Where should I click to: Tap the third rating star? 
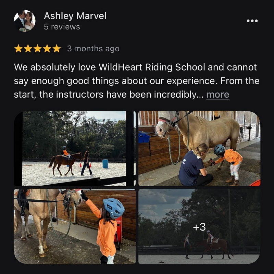[x=38, y=49]
